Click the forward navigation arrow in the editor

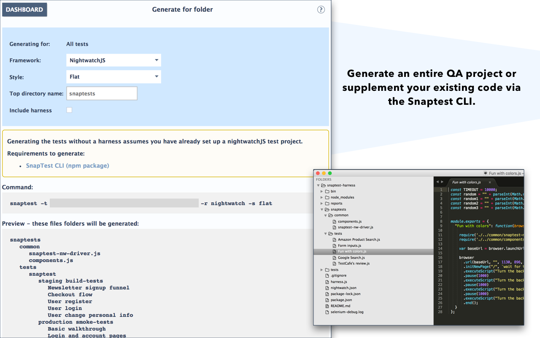(442, 182)
